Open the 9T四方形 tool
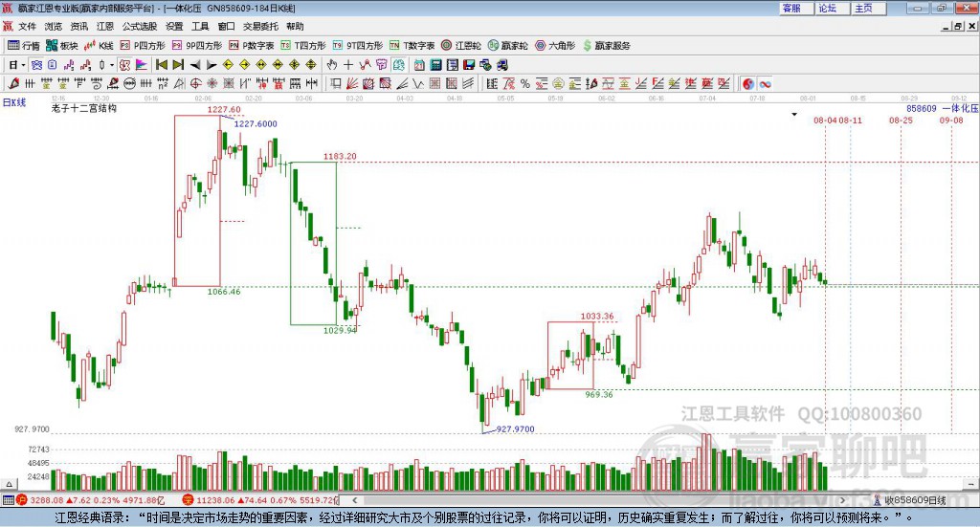 point(358,46)
